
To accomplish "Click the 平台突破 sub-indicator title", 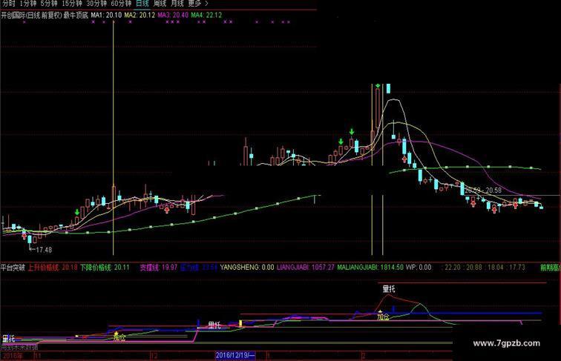I will tap(13, 267).
